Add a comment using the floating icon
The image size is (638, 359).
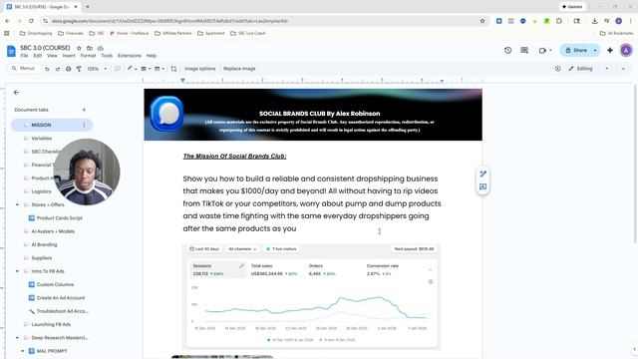(482, 186)
